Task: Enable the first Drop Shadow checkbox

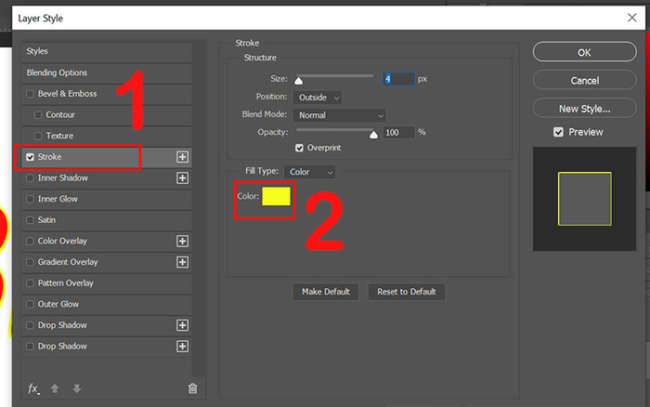Action: click(x=30, y=325)
